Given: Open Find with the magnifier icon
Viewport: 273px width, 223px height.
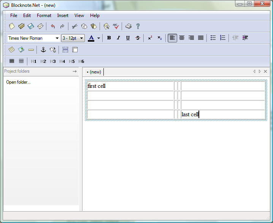Looking at the screenshot, I should tap(106, 27).
